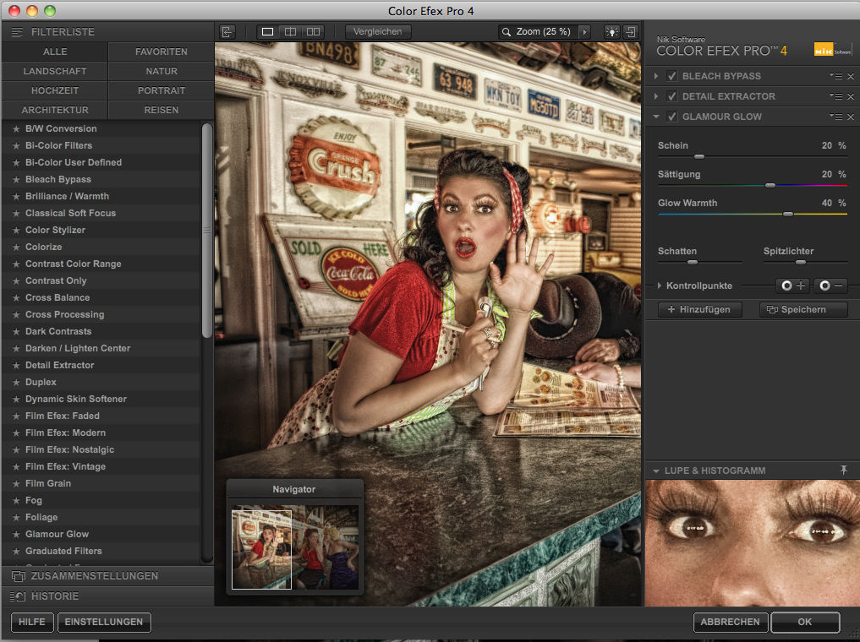Add a positive control point
This screenshot has width=860, height=642.
coord(793,286)
